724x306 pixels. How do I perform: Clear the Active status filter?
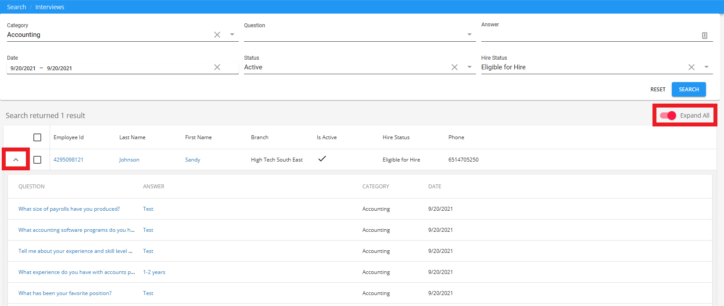point(454,67)
